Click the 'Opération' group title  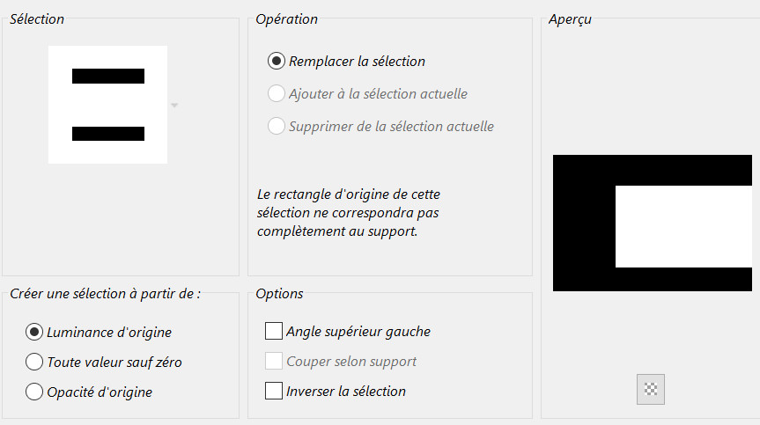click(286, 19)
